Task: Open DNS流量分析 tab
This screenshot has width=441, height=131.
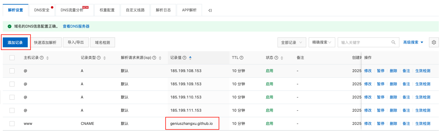Action: 74,10
